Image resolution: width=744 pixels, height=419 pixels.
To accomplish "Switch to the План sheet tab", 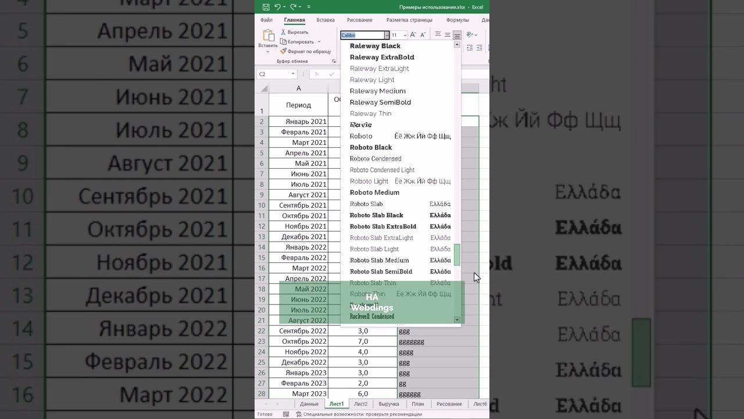I will (x=418, y=404).
